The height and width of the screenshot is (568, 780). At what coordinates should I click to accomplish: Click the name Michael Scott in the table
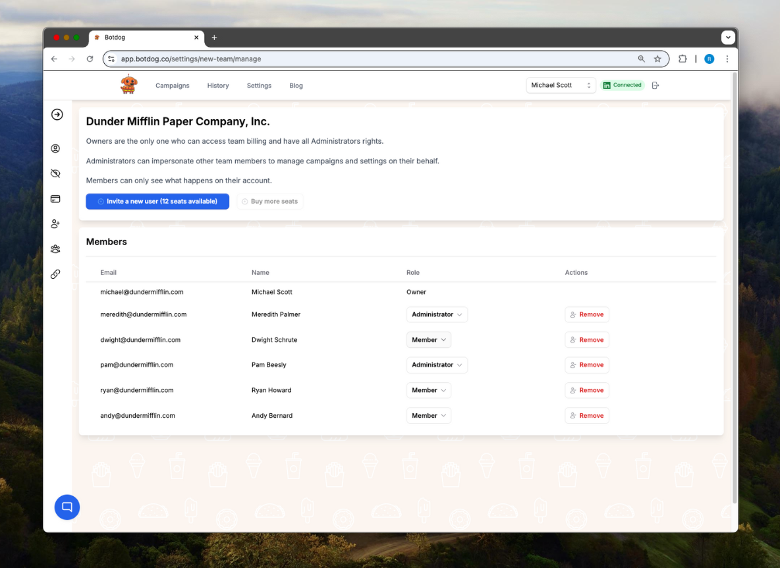point(272,292)
